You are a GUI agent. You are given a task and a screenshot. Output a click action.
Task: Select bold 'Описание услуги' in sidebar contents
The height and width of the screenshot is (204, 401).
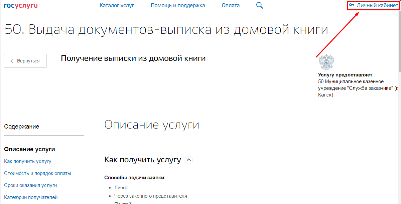point(29,149)
